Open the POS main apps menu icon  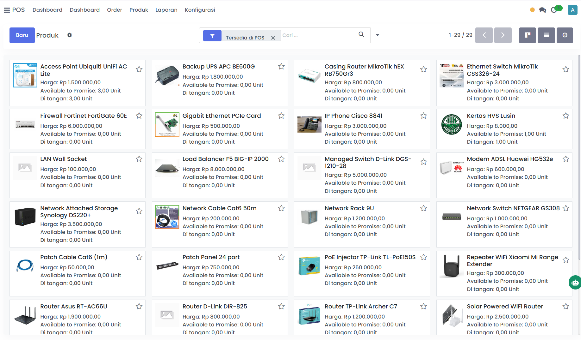coord(7,10)
